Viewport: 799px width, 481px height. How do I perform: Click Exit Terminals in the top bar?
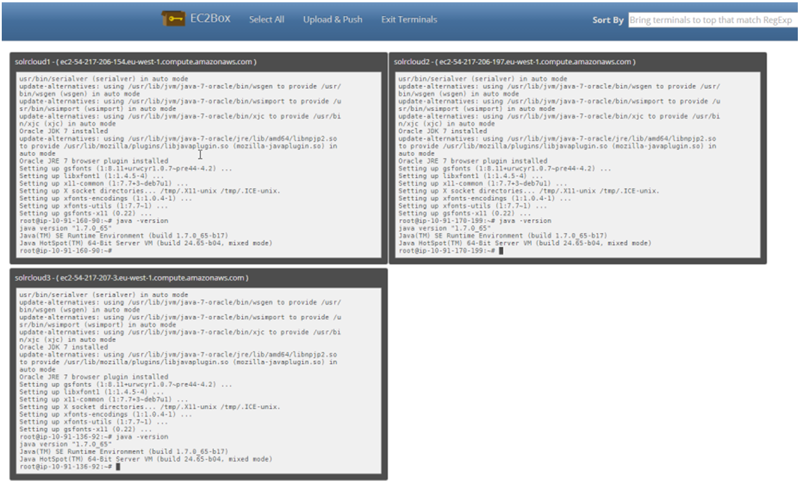coord(409,19)
